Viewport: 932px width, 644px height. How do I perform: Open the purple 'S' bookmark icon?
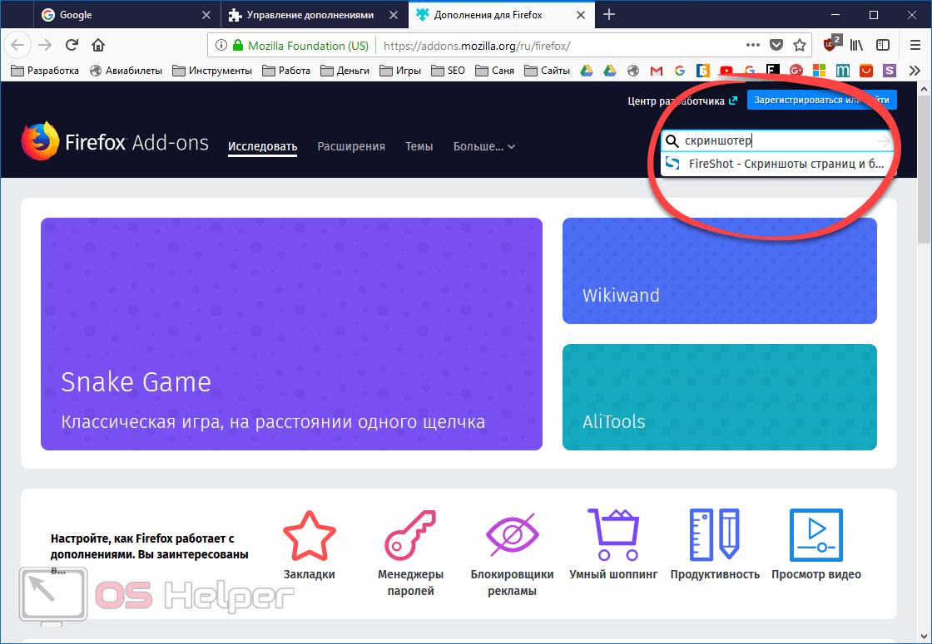[890, 71]
